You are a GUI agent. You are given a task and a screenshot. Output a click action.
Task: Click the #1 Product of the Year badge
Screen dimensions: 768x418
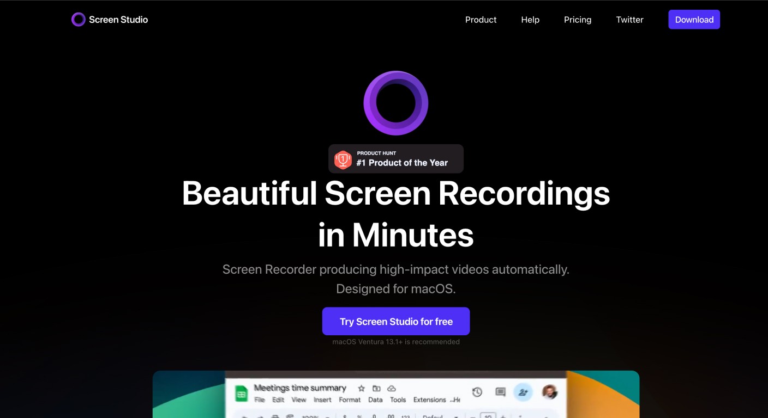point(396,159)
